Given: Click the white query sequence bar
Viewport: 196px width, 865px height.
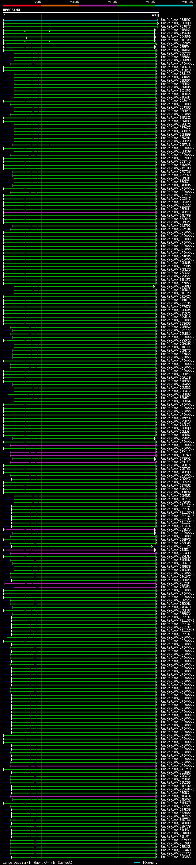Looking at the screenshot, I should click(x=81, y=12).
